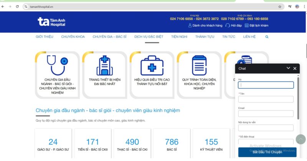The width and height of the screenshot is (307, 161).
Task: Click the clipboard process icon card
Action: tap(199, 75)
